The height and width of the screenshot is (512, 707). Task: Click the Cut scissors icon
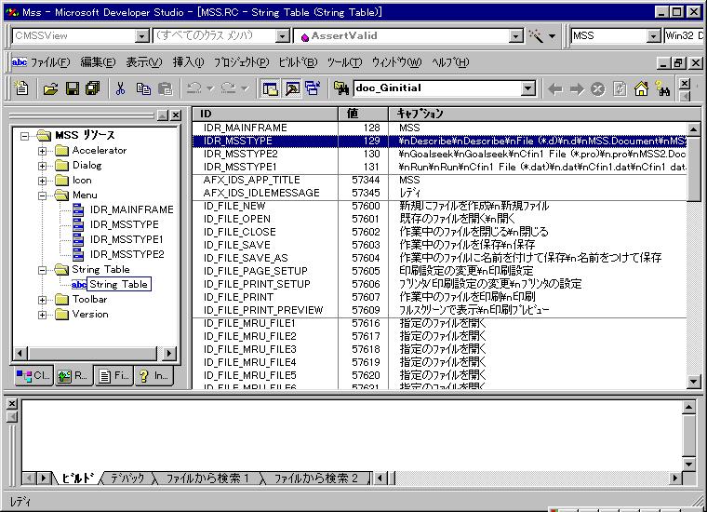tap(120, 88)
